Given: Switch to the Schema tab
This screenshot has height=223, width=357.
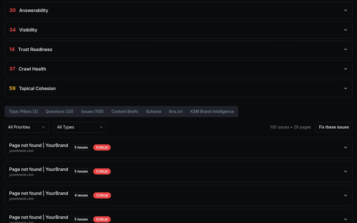Looking at the screenshot, I should [x=153, y=111].
